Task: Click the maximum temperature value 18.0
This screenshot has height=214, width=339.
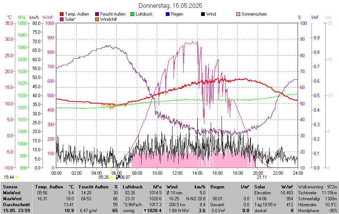Action: click(70, 199)
